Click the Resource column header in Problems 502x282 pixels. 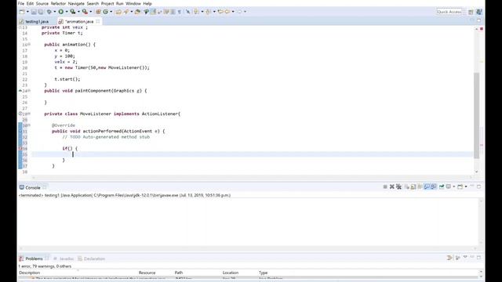147,273
